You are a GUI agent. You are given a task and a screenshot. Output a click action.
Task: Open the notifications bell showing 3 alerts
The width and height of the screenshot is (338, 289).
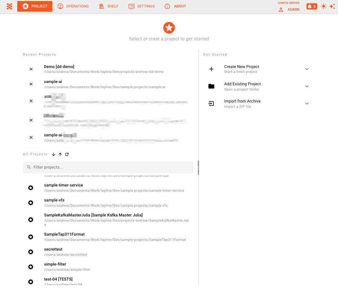pyautogui.click(x=311, y=6)
